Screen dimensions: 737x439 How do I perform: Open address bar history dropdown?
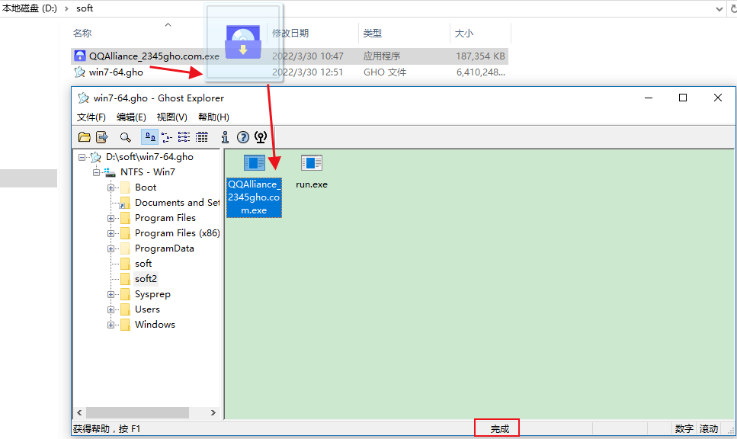(719, 9)
